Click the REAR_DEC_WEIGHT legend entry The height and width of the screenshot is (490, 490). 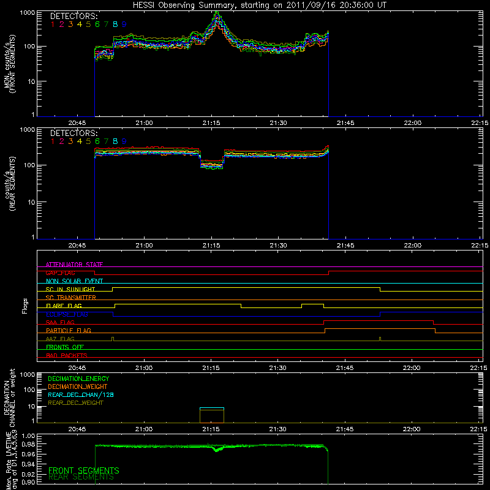[75, 403]
